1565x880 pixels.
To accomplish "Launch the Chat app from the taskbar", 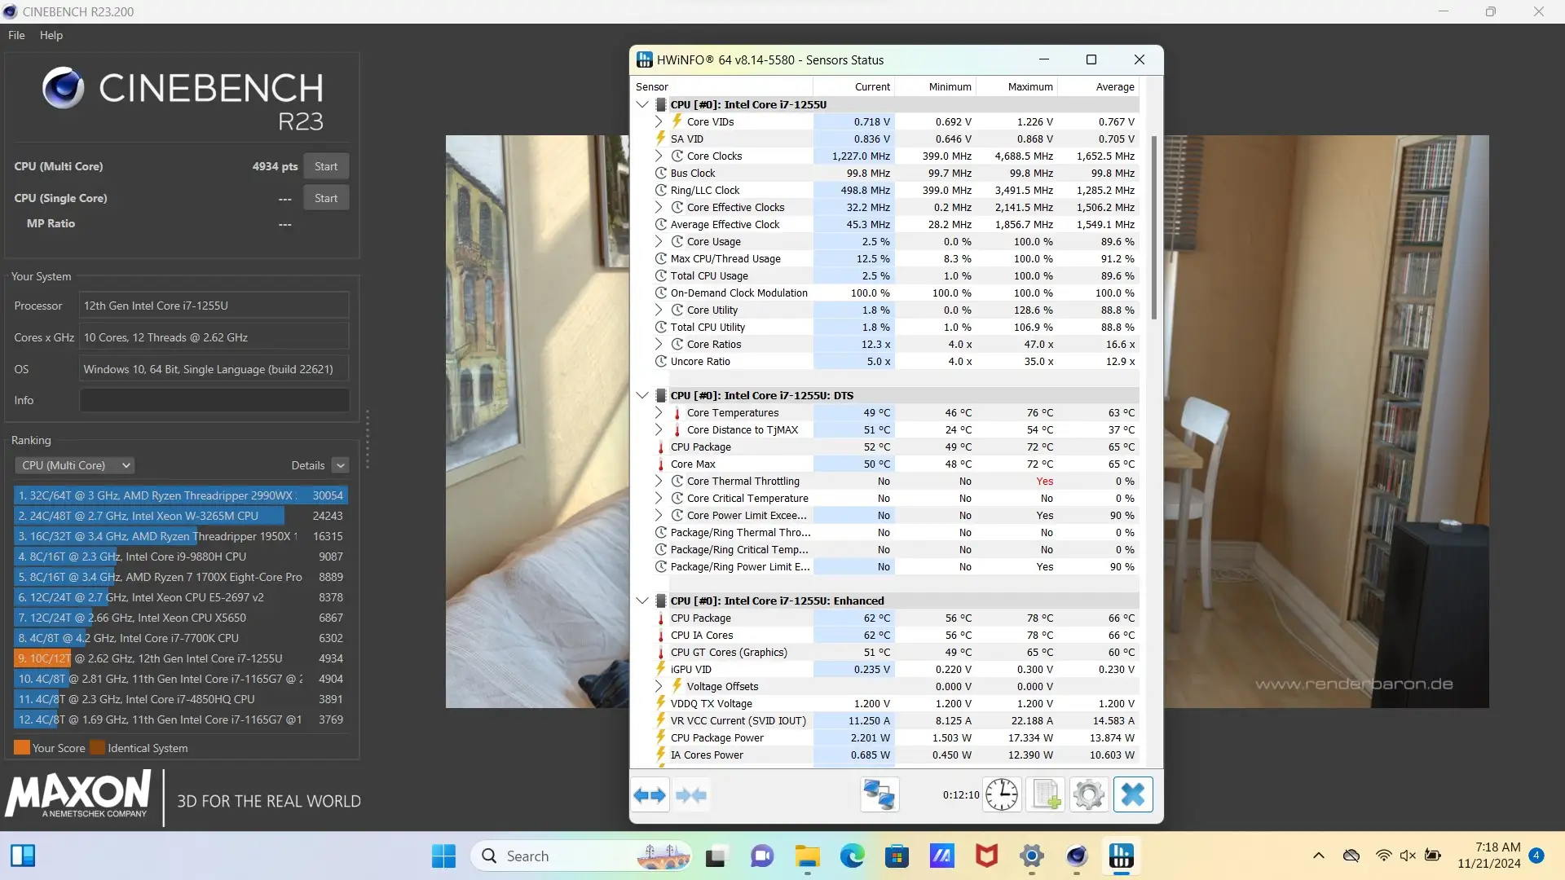I will [762, 856].
